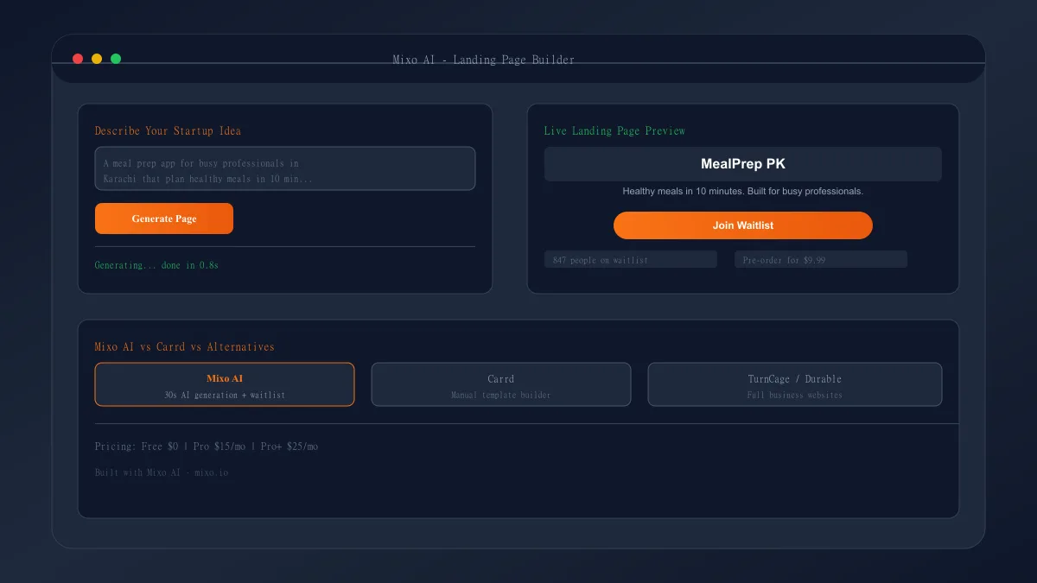Select the TurnCage / Durable comparison card
The image size is (1037, 583).
(795, 384)
